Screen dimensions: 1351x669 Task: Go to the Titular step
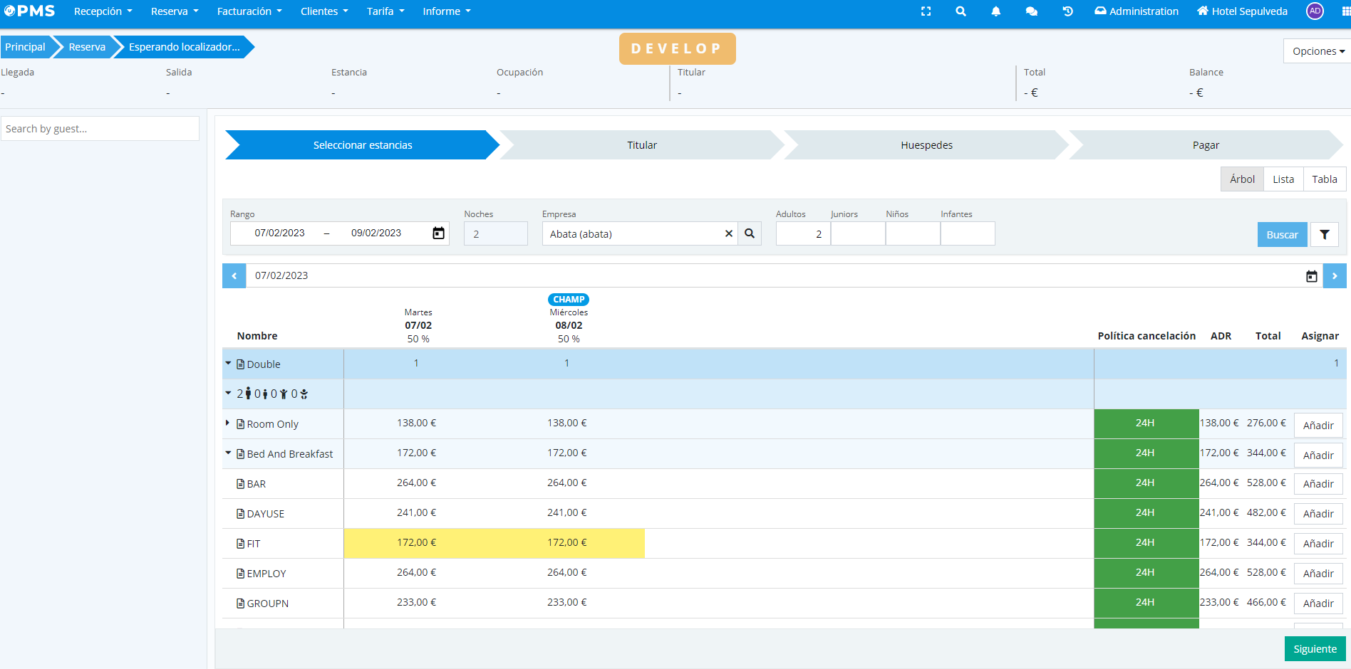[x=641, y=145]
